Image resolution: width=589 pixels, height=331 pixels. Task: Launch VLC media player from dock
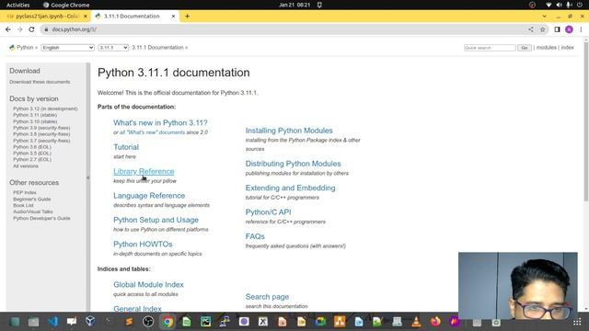[416, 322]
